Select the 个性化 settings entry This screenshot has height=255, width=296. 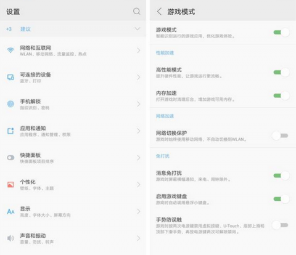click(73, 185)
